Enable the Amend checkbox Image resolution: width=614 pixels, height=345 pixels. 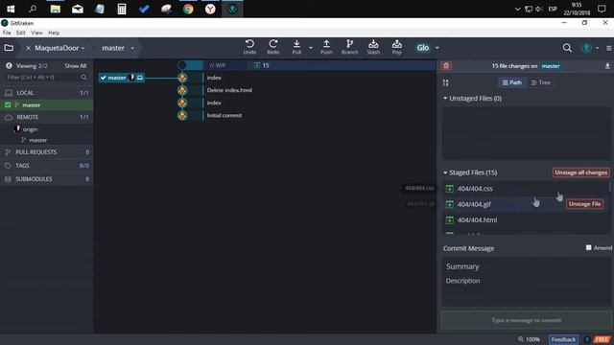588,248
